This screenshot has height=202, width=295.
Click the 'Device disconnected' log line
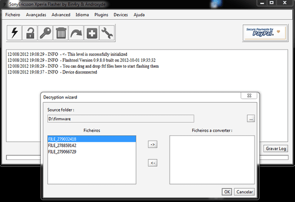(52, 72)
